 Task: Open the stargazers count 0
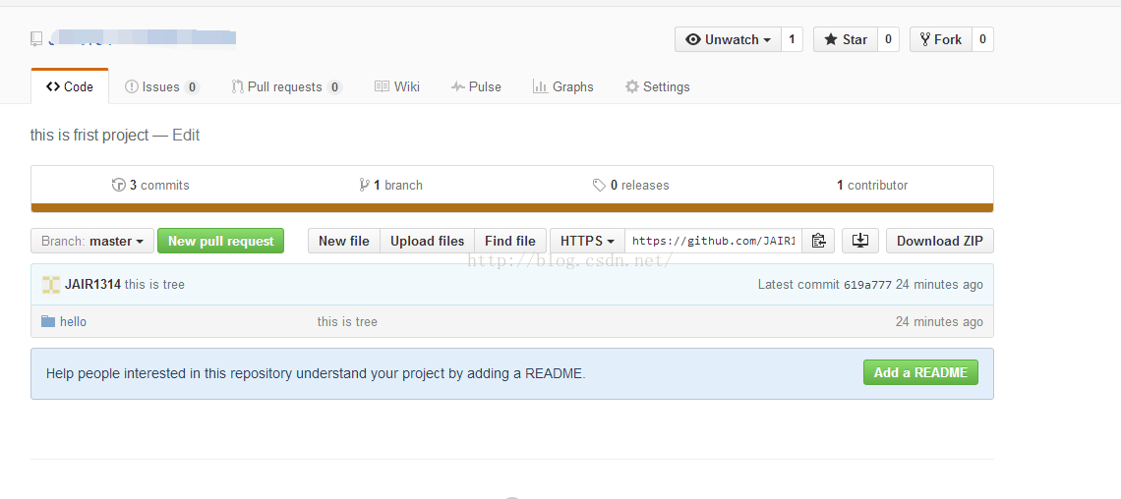[888, 39]
